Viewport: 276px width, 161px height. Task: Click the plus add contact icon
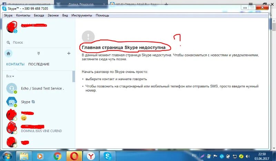(x=69, y=53)
